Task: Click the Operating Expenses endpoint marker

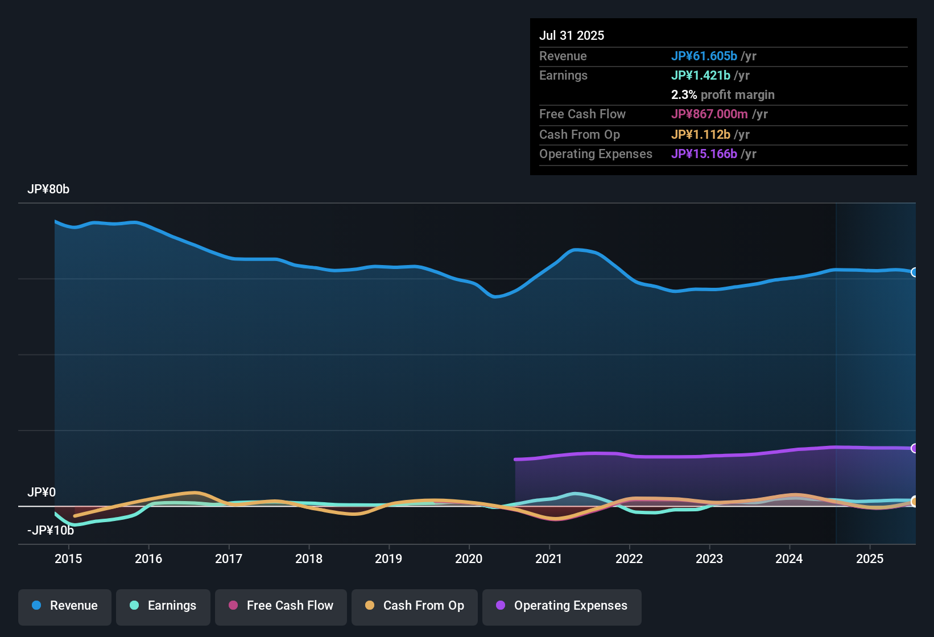Action: 914,449
